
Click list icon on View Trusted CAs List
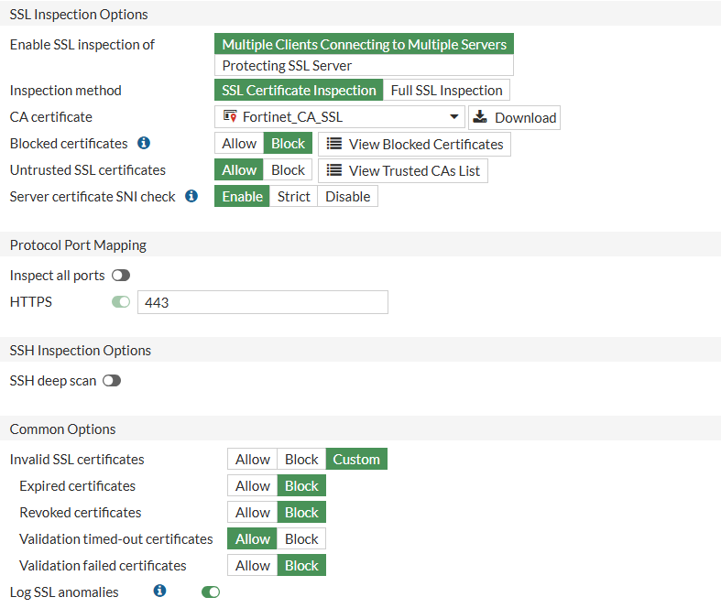coord(334,170)
